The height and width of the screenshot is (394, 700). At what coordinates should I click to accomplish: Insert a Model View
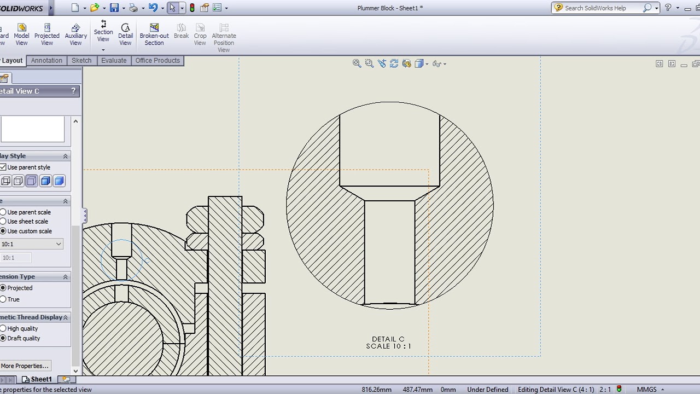[21, 34]
